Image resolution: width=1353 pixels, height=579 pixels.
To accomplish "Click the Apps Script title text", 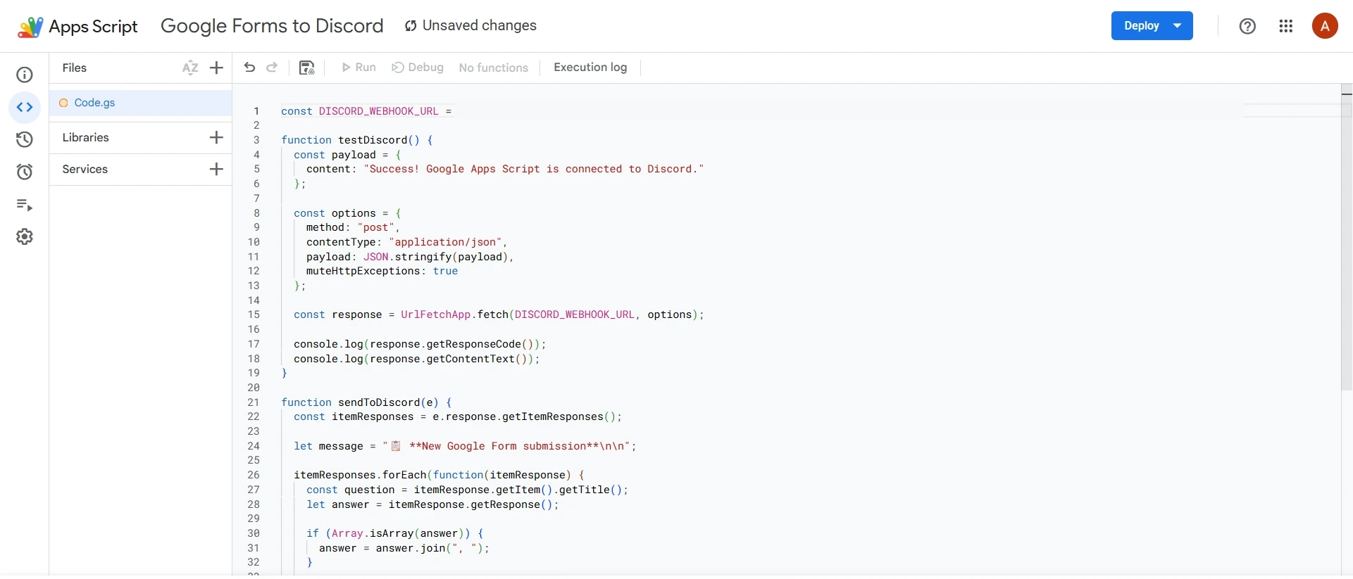I will tap(93, 27).
